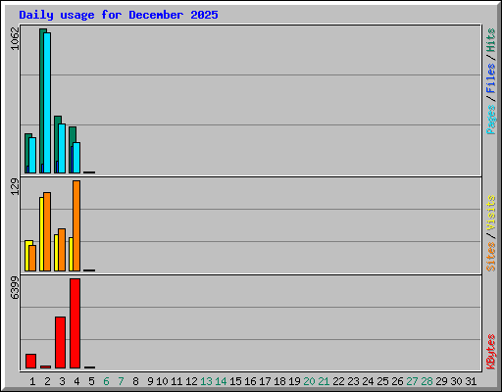Click the green weekend day 14 label
The height and width of the screenshot is (392, 502).
click(221, 381)
